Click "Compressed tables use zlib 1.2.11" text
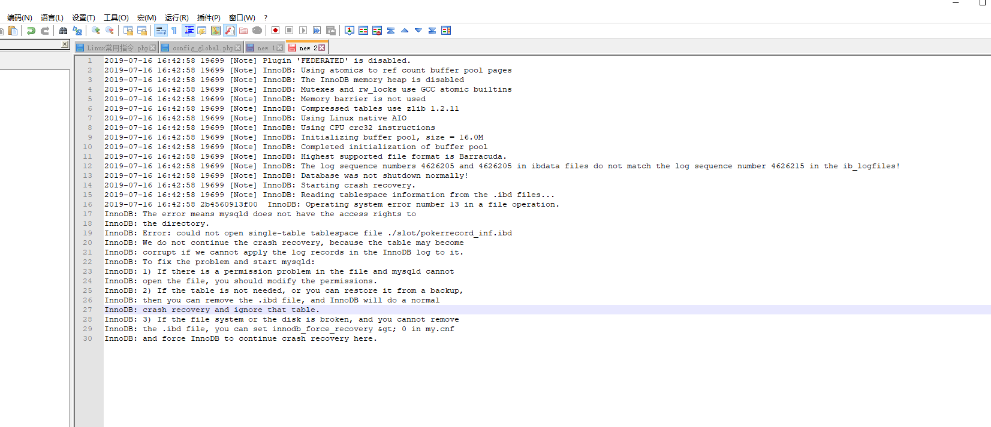 379,108
